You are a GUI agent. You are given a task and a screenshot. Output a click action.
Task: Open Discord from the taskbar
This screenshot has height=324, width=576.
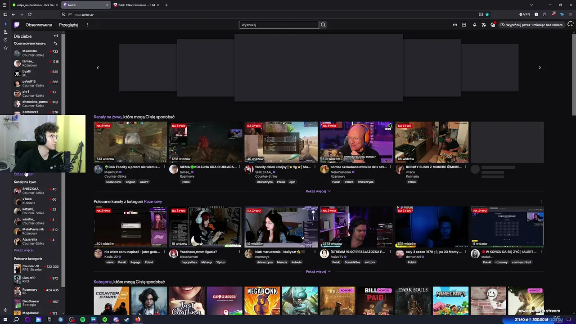pyautogui.click(x=116, y=319)
